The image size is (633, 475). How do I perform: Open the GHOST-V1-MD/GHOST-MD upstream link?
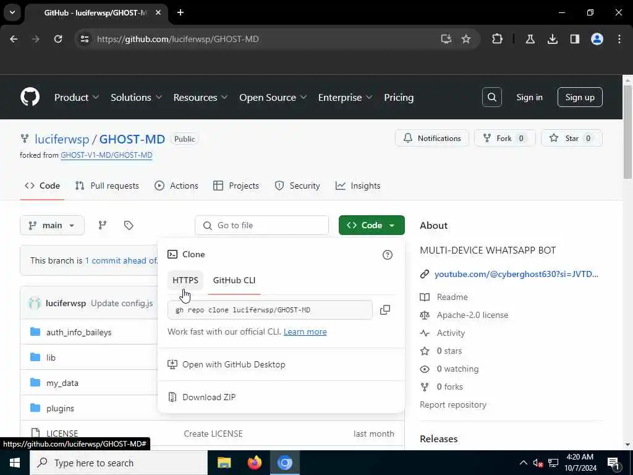tap(106, 155)
